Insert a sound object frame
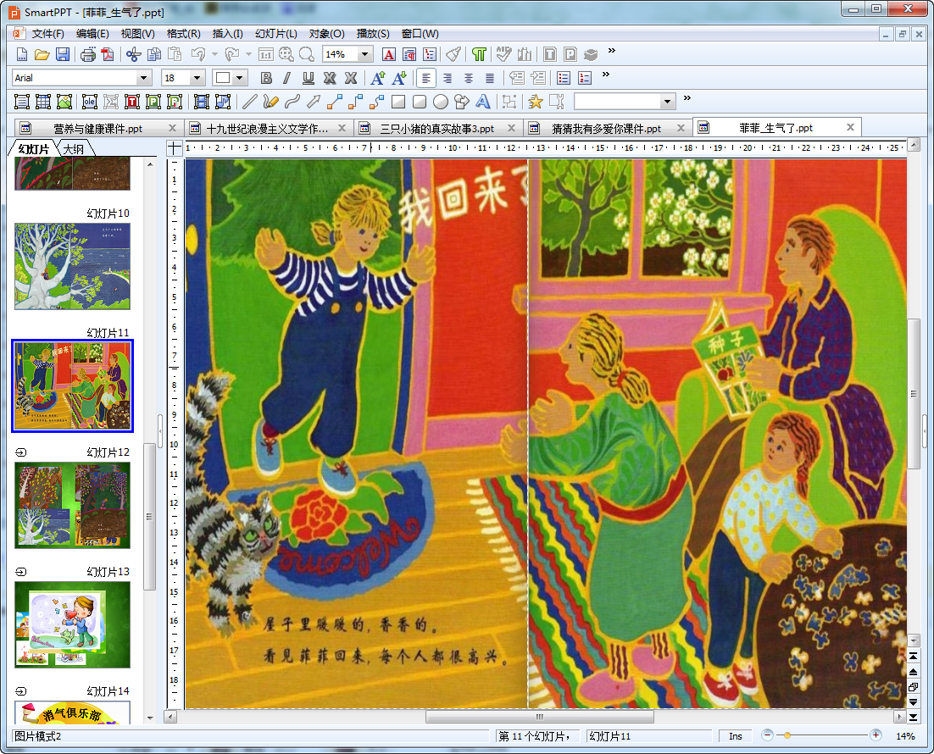 [x=222, y=102]
